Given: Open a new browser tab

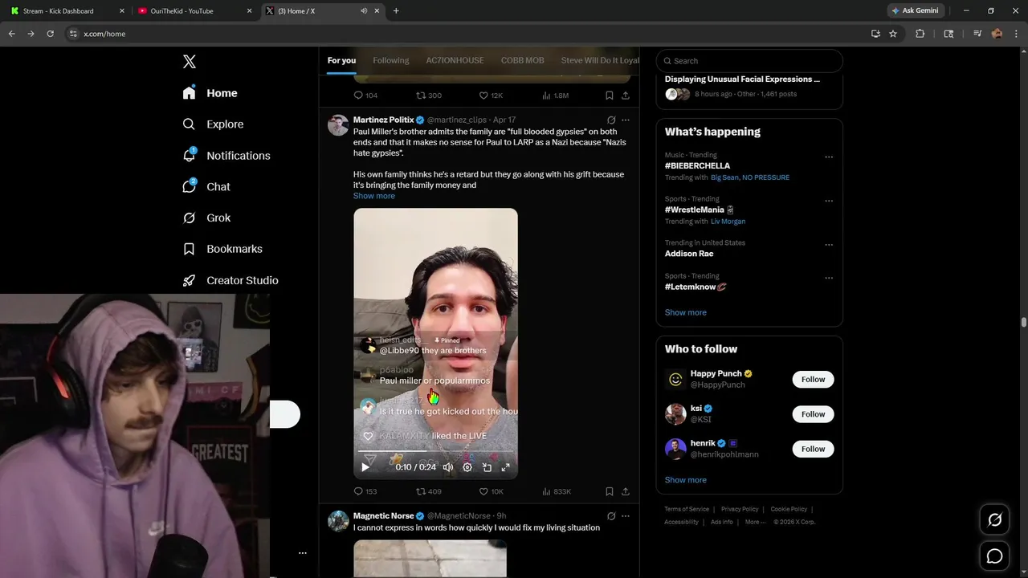Looking at the screenshot, I should click(396, 11).
